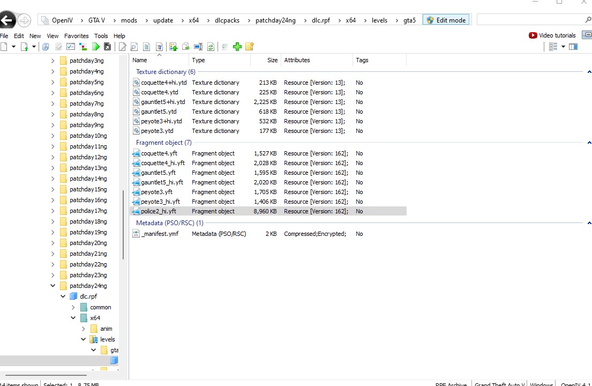Click the back navigation arrow

(x=7, y=20)
